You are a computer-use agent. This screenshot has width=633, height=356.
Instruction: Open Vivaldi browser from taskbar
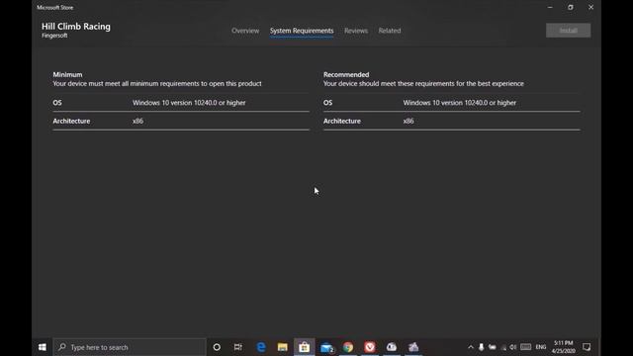pyautogui.click(x=370, y=347)
